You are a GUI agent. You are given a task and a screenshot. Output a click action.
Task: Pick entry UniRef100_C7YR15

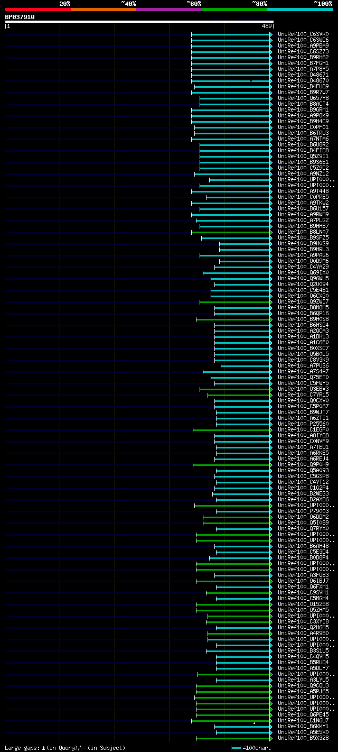303,395
